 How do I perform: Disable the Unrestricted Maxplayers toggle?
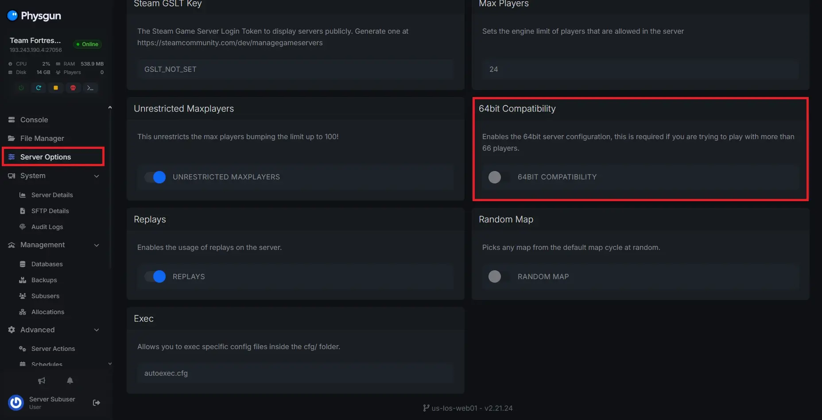(155, 177)
